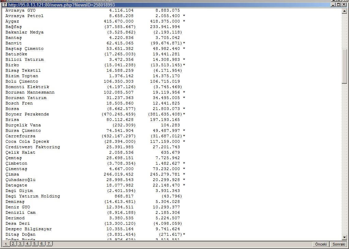The height and width of the screenshot is (249, 349).
Task: Open page tab 1
Action: [6, 244]
